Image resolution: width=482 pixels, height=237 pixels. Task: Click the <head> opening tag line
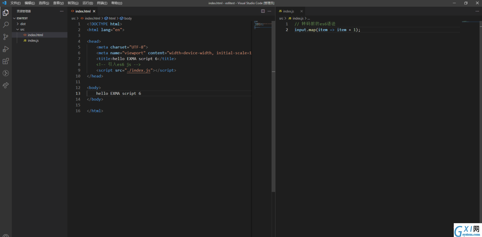pyautogui.click(x=94, y=41)
